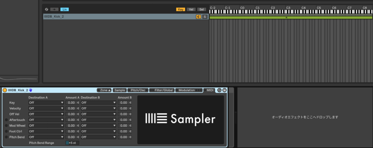This screenshot has height=148, width=373.
Task: Toggle the Sampler device activator button
Action: 5,90
